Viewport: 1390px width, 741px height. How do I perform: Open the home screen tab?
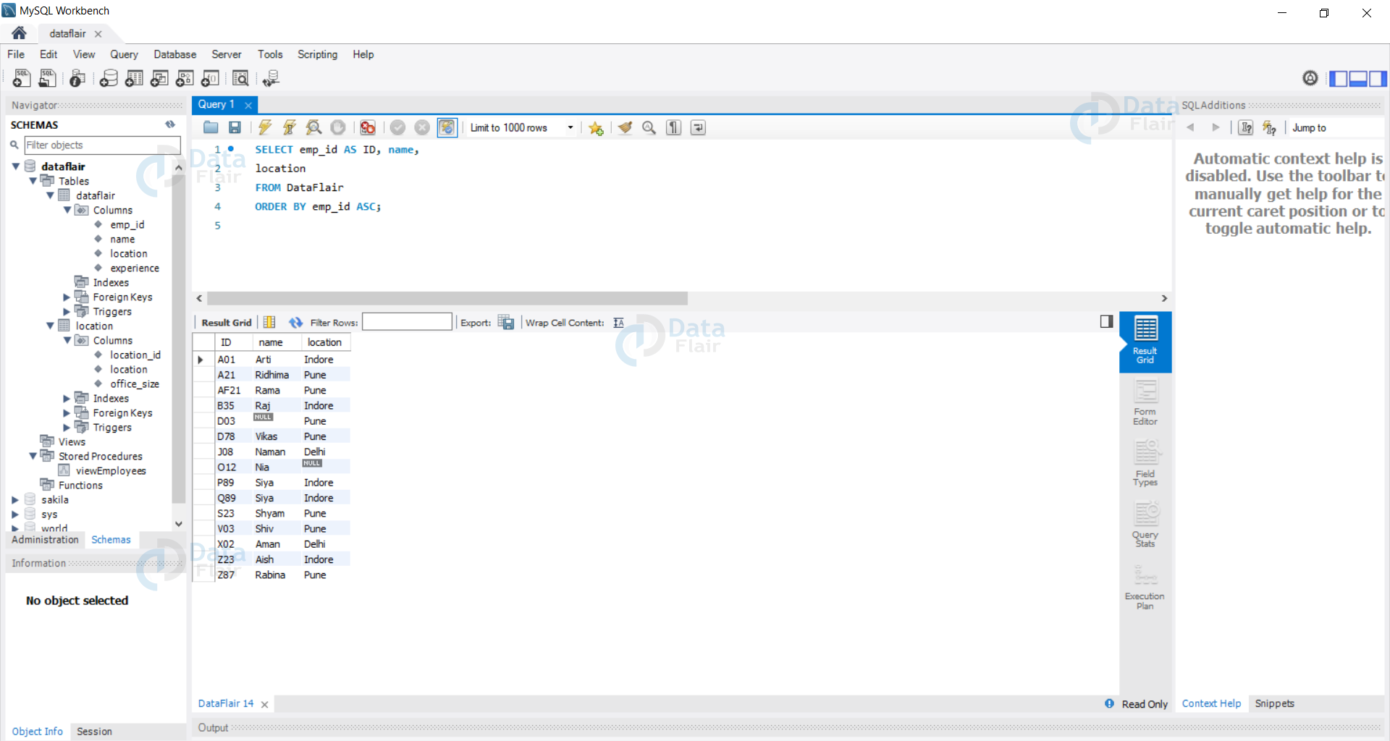[x=20, y=33]
